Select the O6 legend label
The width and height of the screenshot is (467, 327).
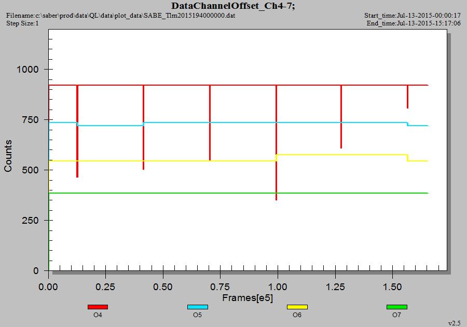coord(297,315)
